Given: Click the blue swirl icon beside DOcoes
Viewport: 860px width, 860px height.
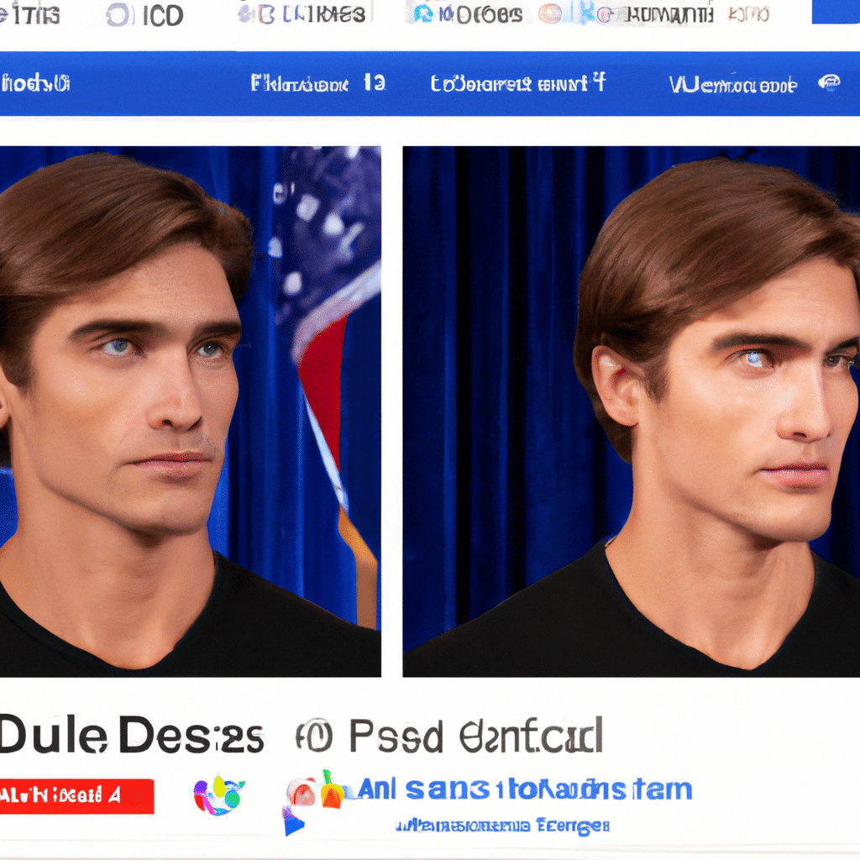Looking at the screenshot, I should coord(423,13).
